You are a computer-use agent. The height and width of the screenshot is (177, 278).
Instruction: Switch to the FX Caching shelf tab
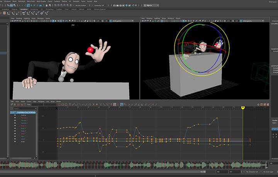tap(49, 9)
